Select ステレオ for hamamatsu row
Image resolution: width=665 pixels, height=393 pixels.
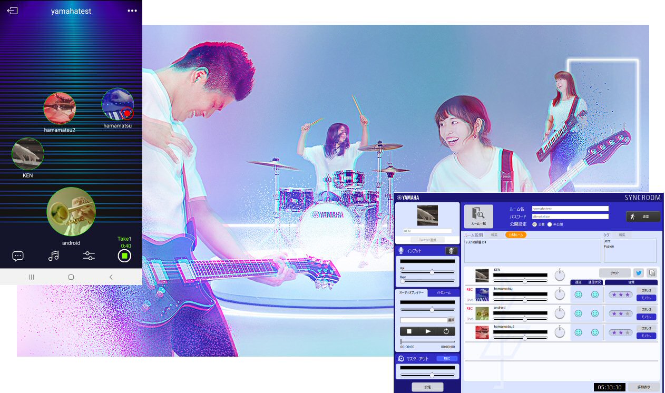(x=647, y=290)
